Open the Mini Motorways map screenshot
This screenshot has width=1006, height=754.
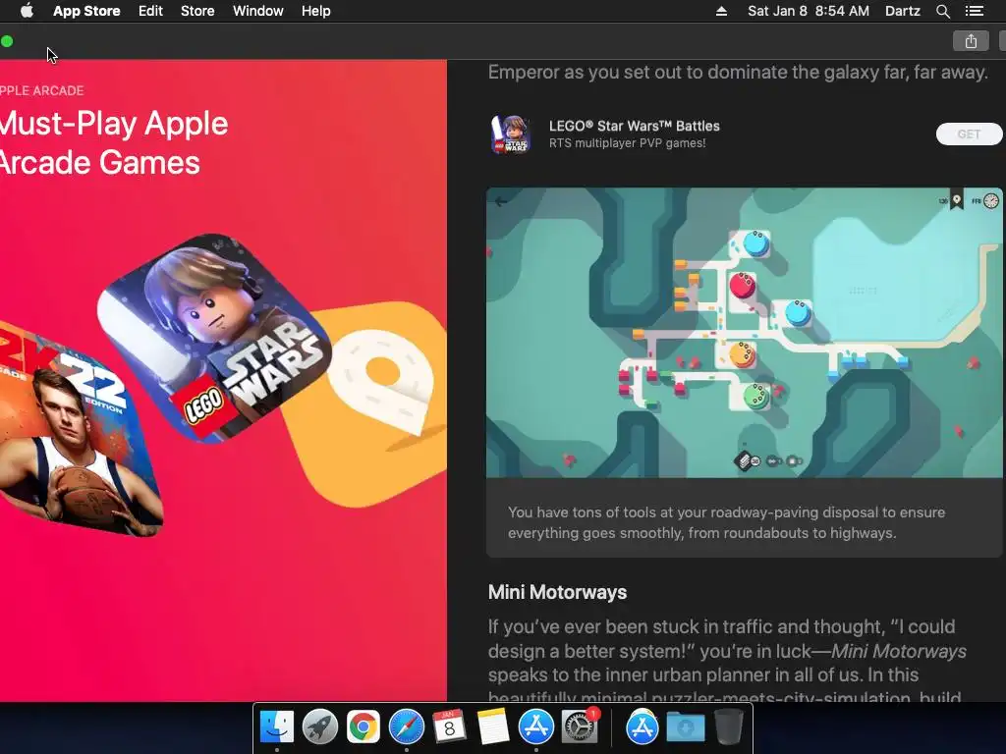click(745, 333)
